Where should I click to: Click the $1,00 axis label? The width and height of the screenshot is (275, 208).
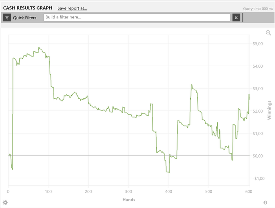tap(258, 134)
